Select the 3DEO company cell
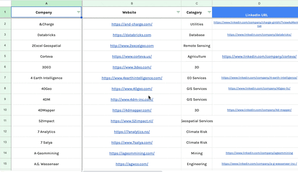 point(46,67)
